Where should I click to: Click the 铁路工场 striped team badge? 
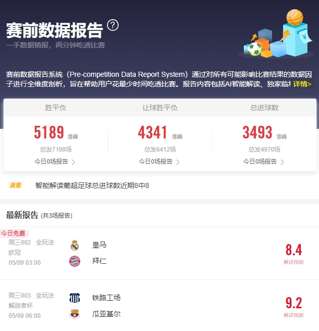(75, 298)
